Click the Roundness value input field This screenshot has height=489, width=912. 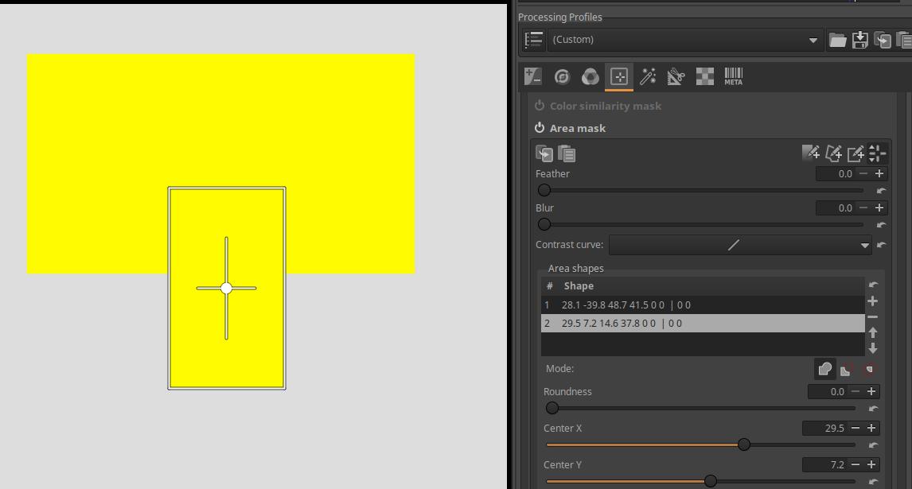coord(827,391)
